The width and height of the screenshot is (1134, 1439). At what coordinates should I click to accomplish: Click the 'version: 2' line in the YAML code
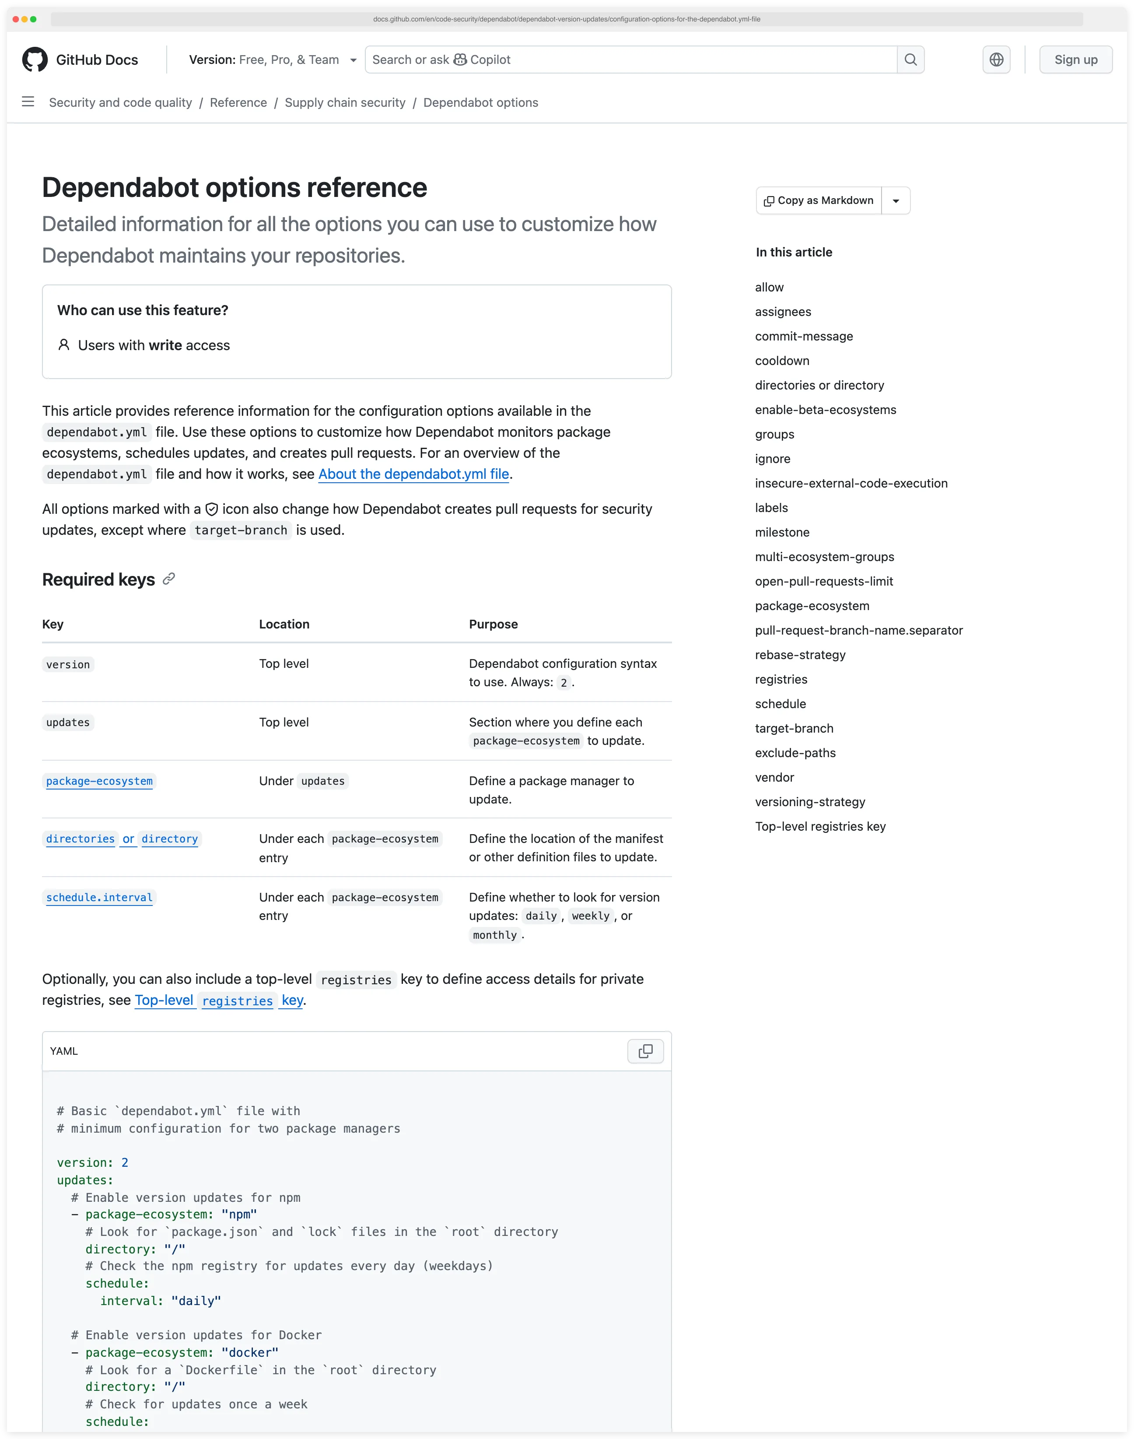(92, 1163)
